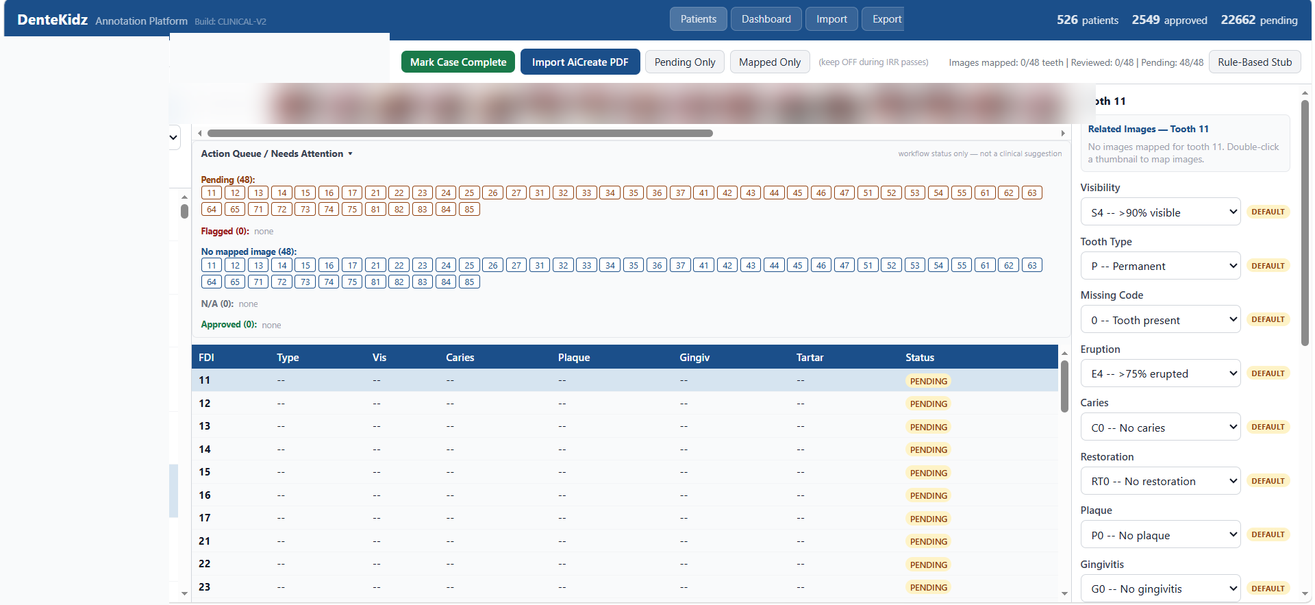Viewport: 1315px width, 605px height.
Task: Click the 2549 approved counter
Action: [1169, 20]
